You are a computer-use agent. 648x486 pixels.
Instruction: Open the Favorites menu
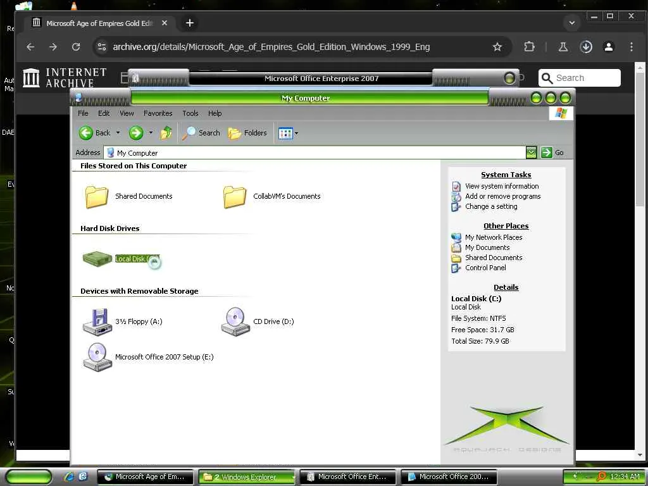tap(158, 113)
